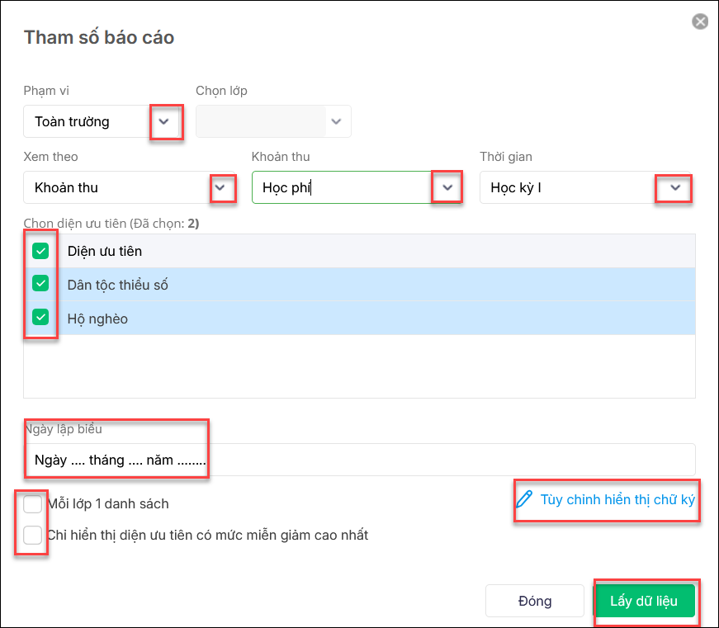This screenshot has width=719, height=628.
Task: Uncheck the Diện ưu tiên header checkbox
Action: (40, 251)
